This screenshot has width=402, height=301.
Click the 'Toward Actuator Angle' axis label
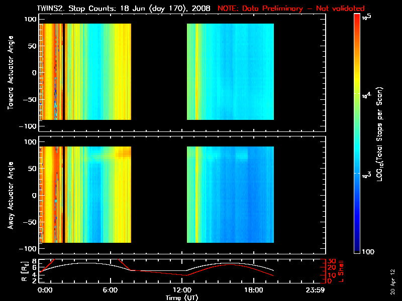[x=10, y=73]
